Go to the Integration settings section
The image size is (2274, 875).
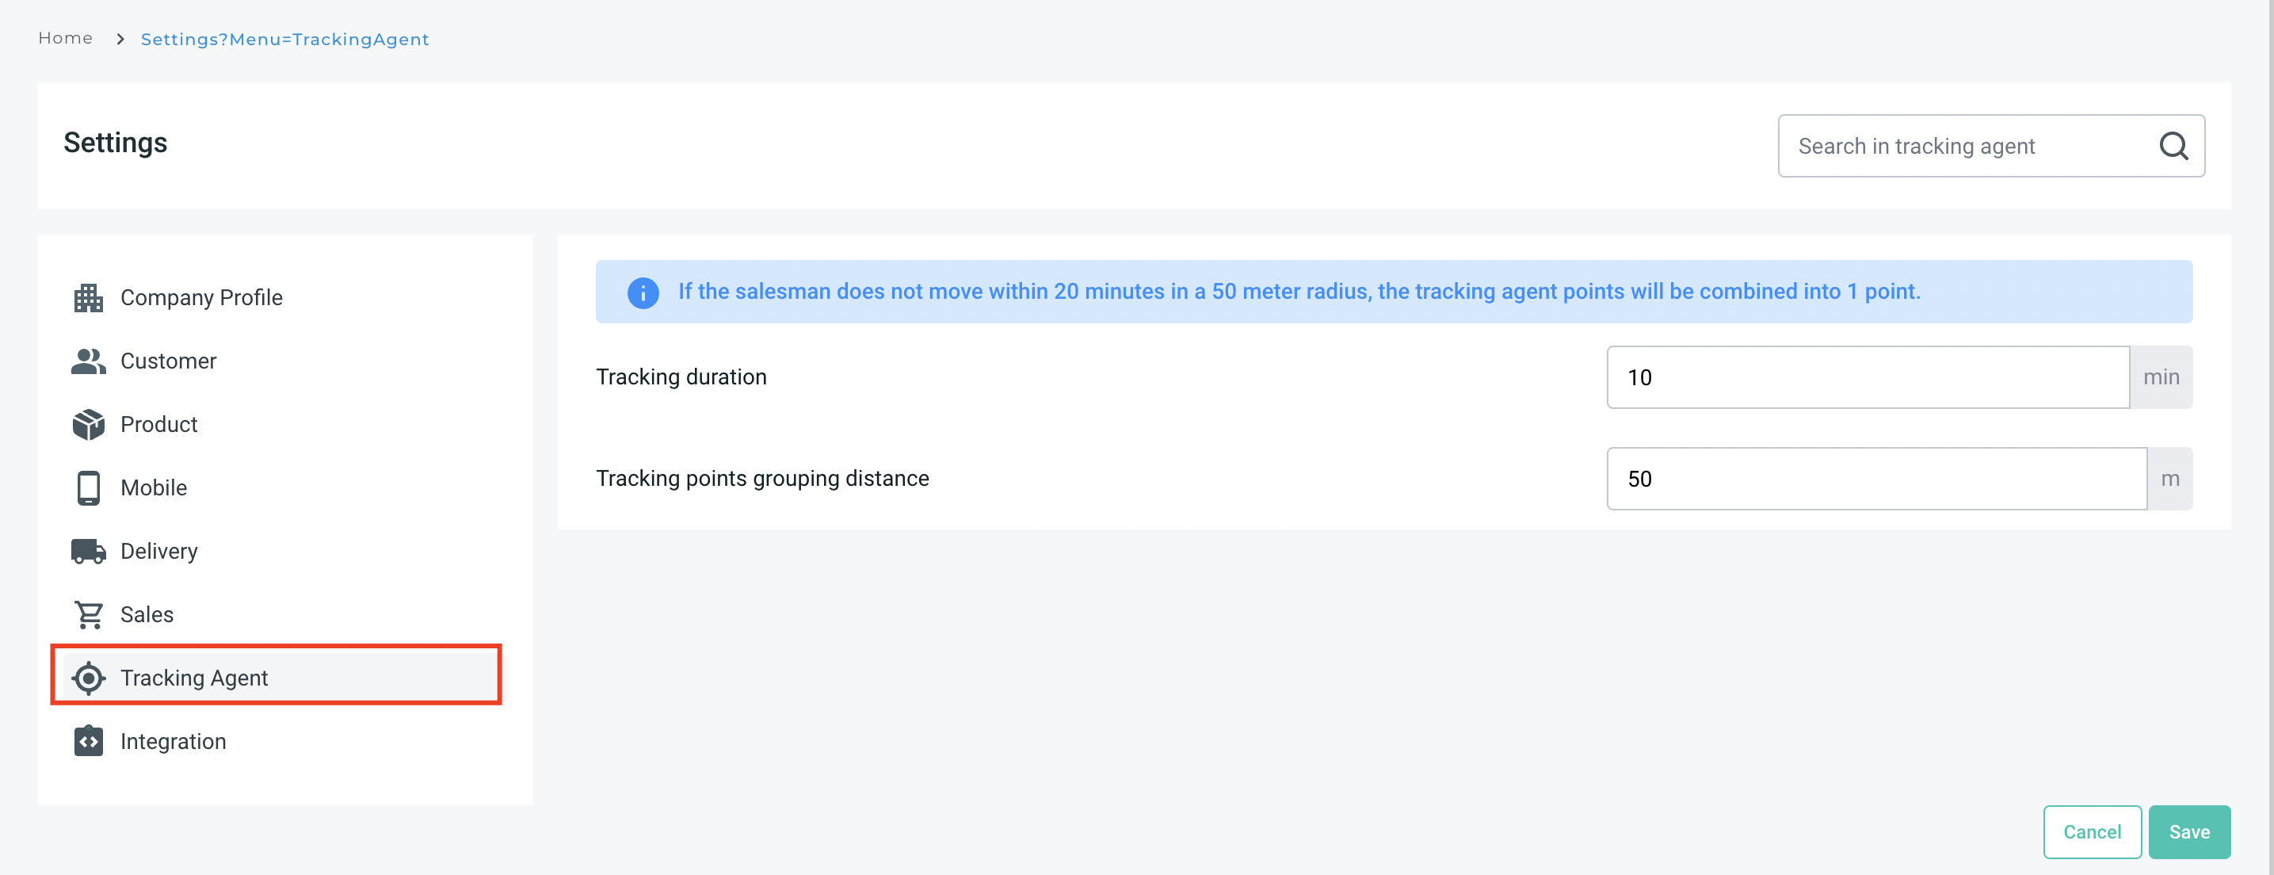tap(173, 742)
